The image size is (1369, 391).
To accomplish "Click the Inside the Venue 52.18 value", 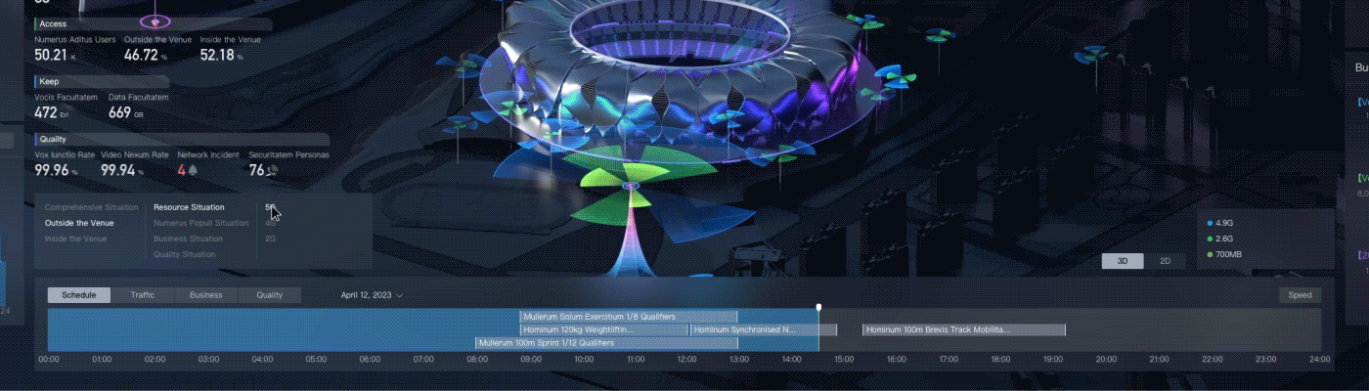I will [217, 55].
